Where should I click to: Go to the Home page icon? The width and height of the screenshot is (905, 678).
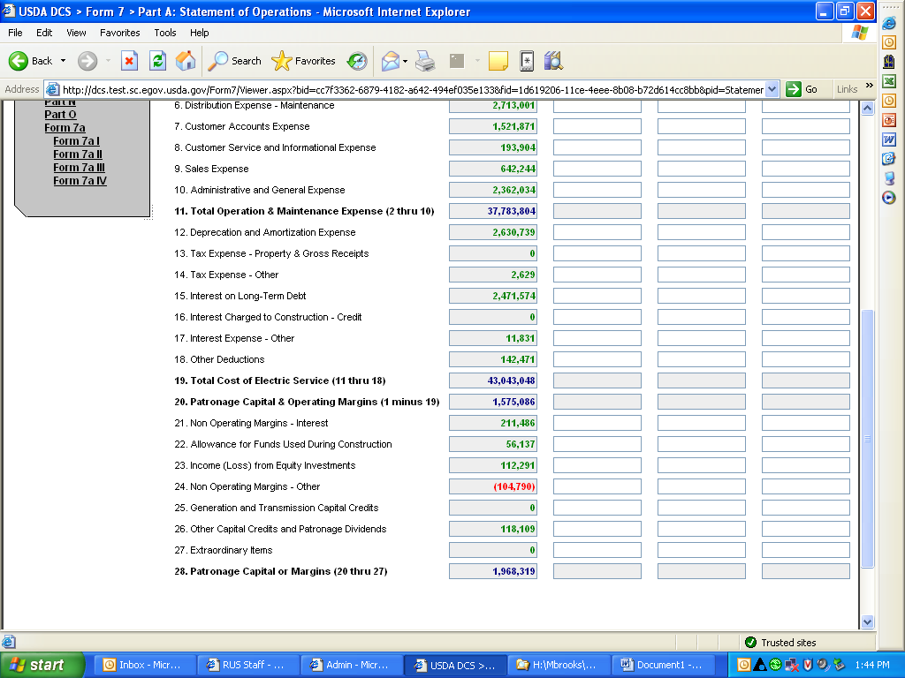click(x=186, y=61)
